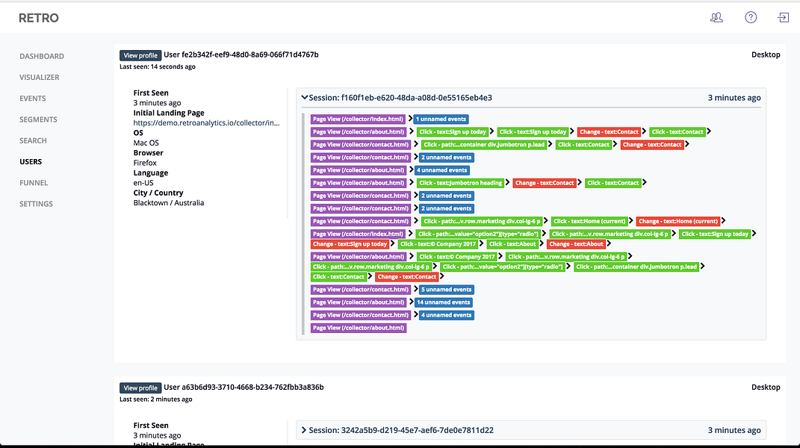
Task: Open the Search page
Action: pyautogui.click(x=33, y=140)
